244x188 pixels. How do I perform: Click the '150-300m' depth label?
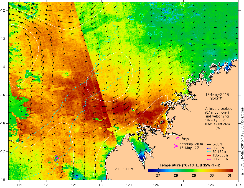(x=220, y=156)
